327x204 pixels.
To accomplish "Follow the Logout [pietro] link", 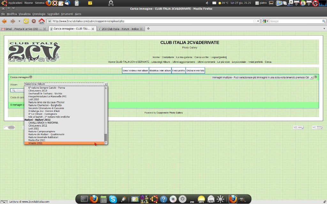I will (x=218, y=57).
